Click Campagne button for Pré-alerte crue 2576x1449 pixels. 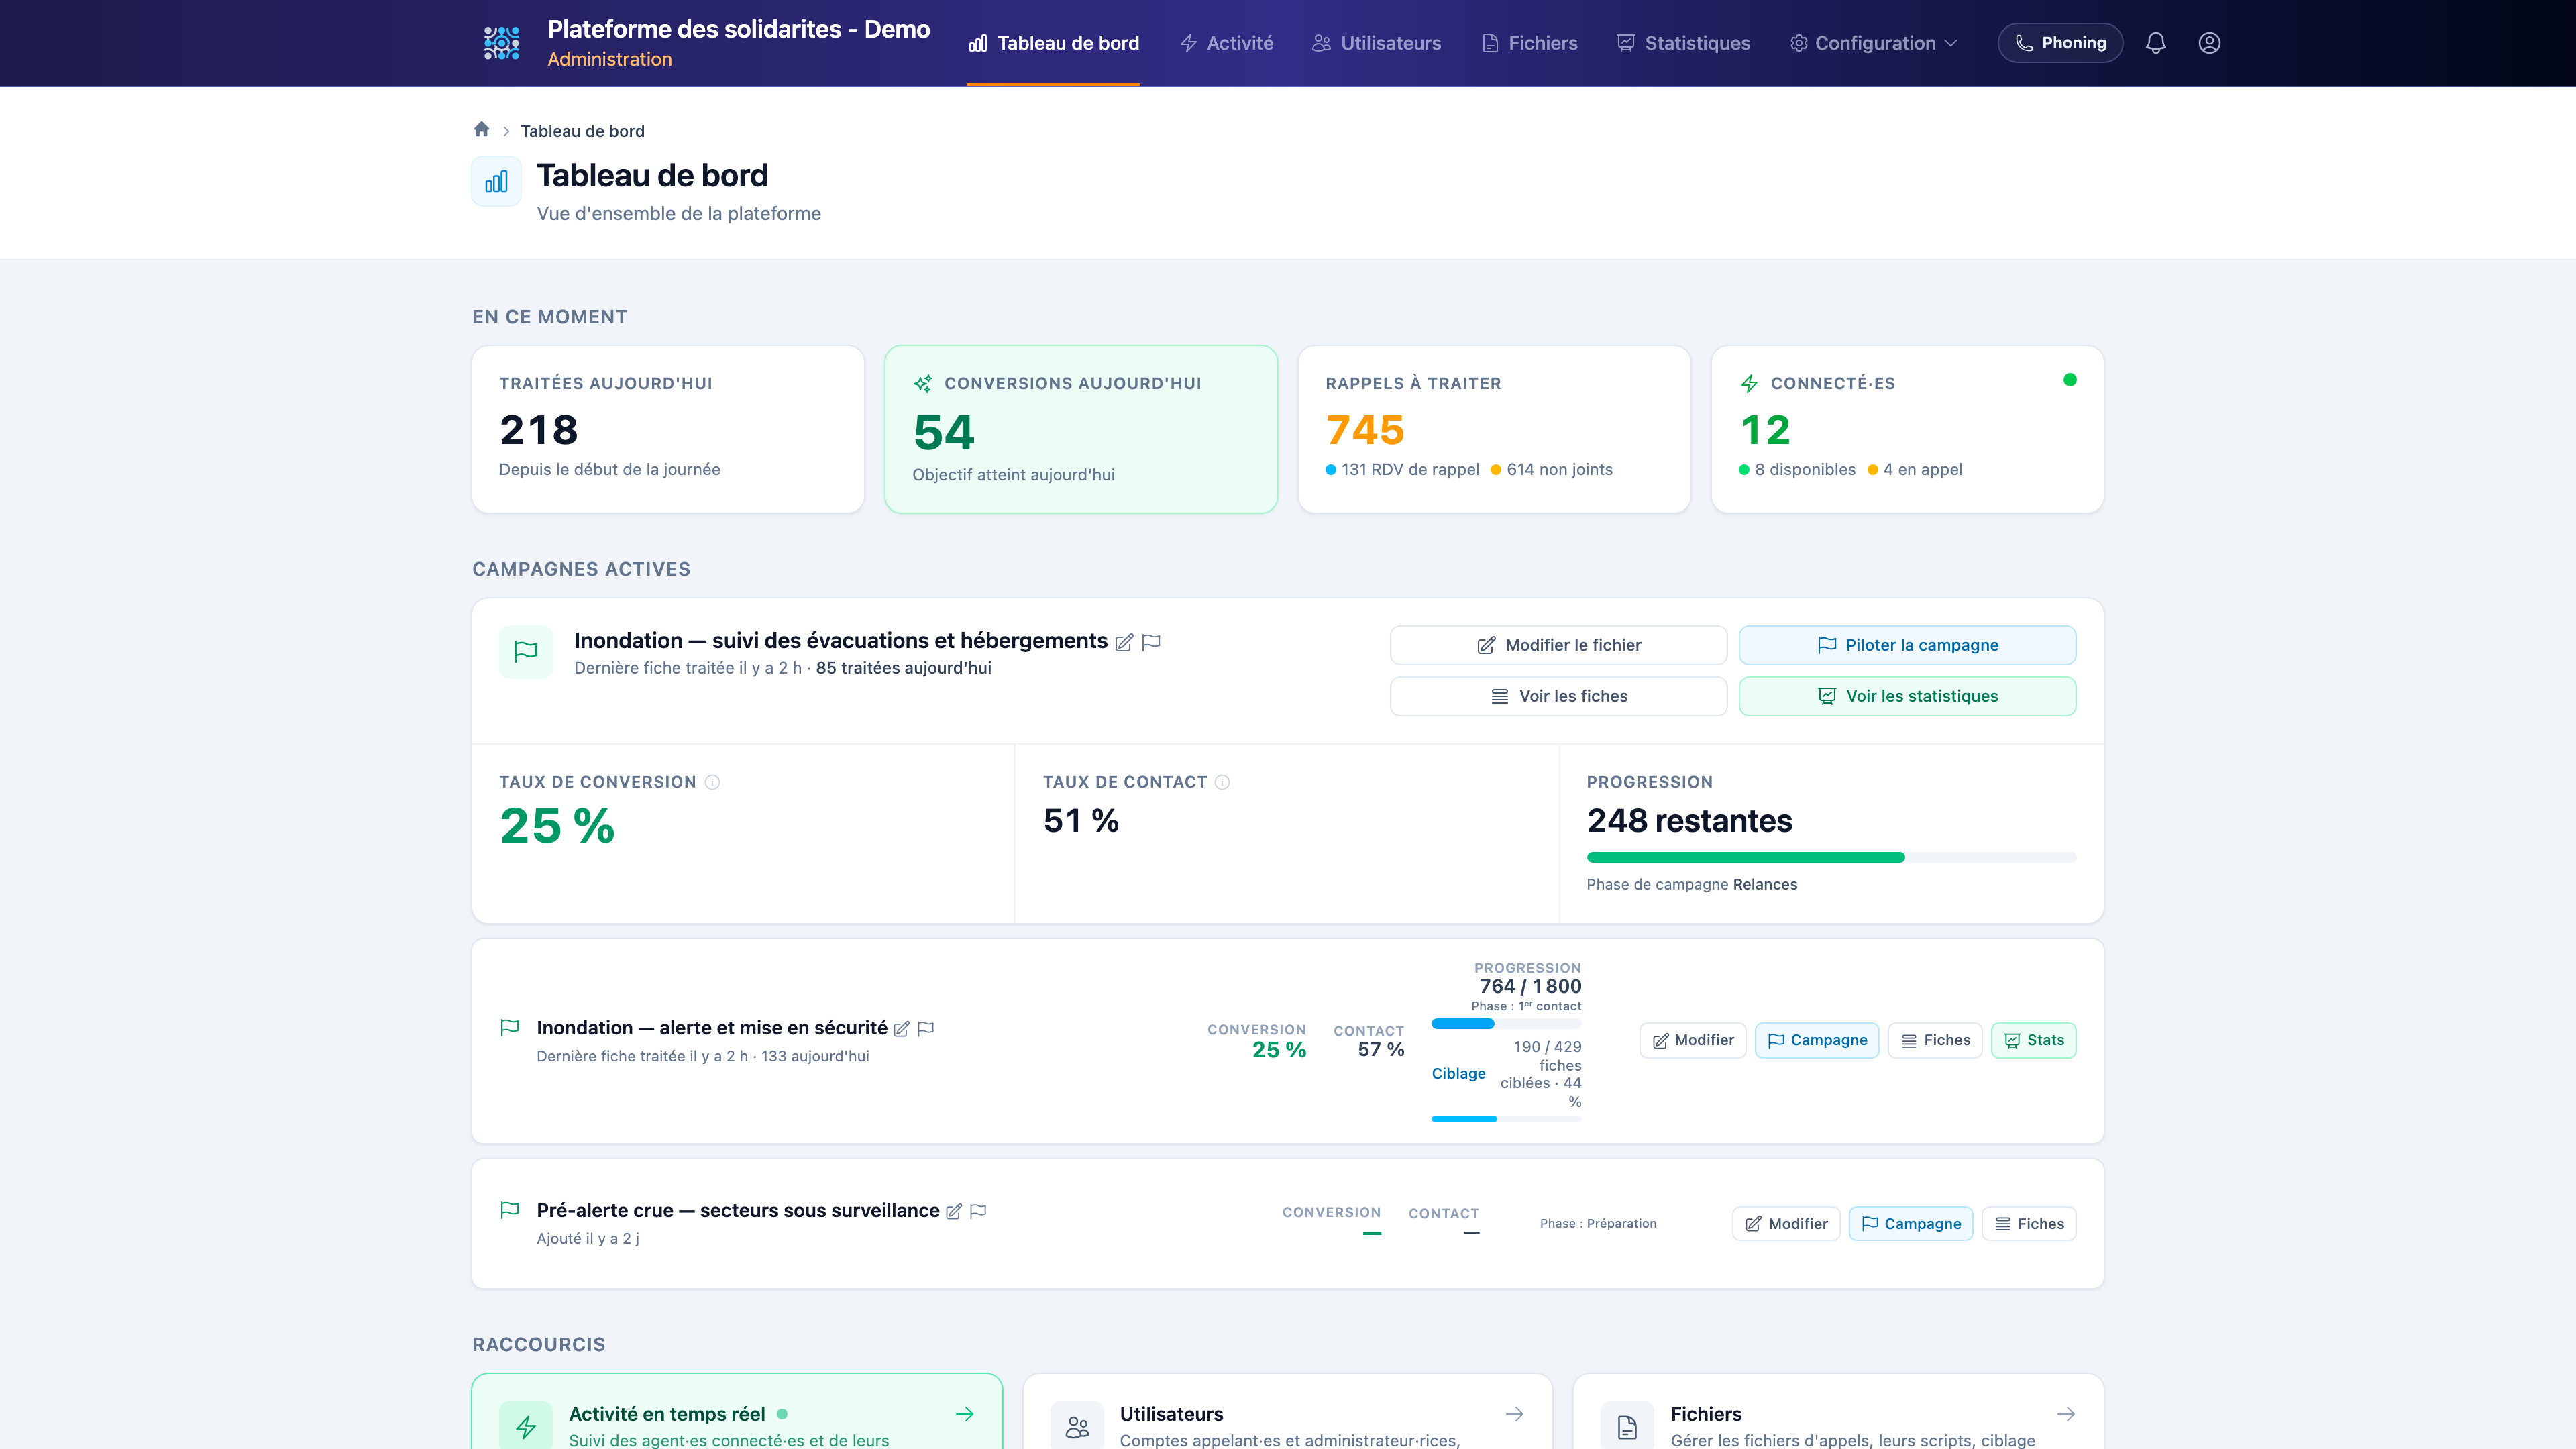(1910, 1224)
